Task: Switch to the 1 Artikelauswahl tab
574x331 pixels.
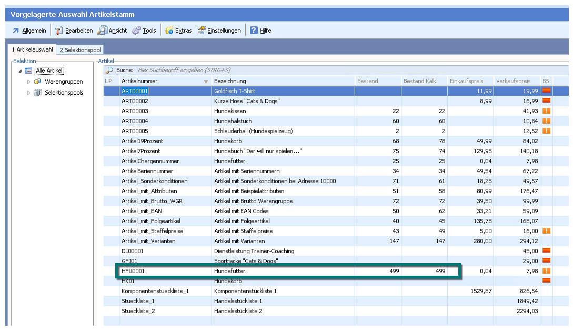Action: tap(33, 49)
